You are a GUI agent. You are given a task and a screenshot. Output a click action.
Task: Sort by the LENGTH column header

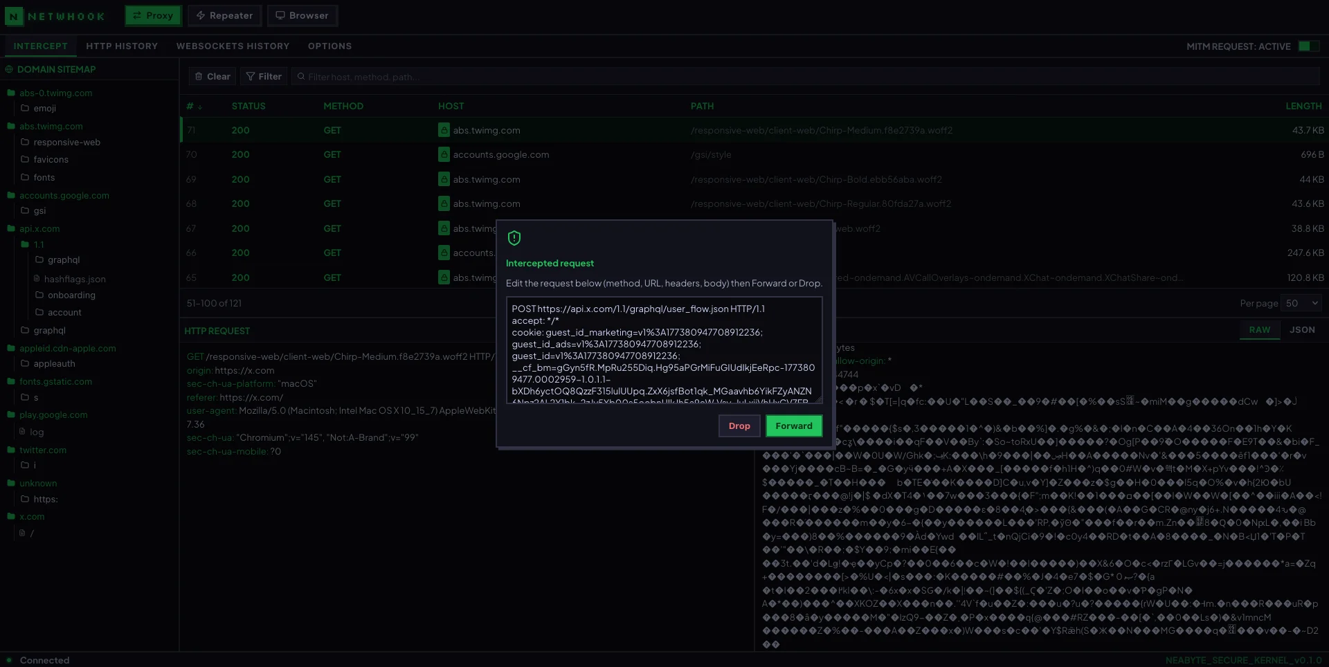[1303, 106]
